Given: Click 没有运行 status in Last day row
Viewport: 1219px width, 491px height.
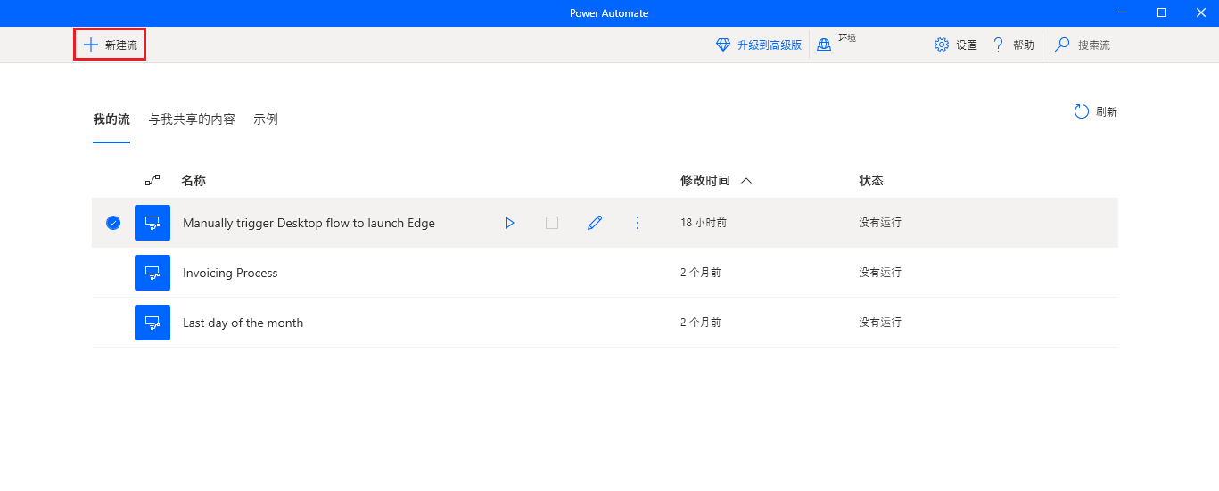Looking at the screenshot, I should tap(880, 323).
